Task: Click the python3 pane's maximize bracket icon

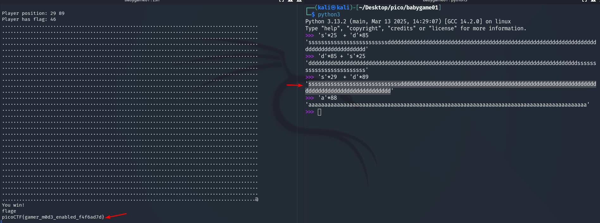Action: [584, 1]
